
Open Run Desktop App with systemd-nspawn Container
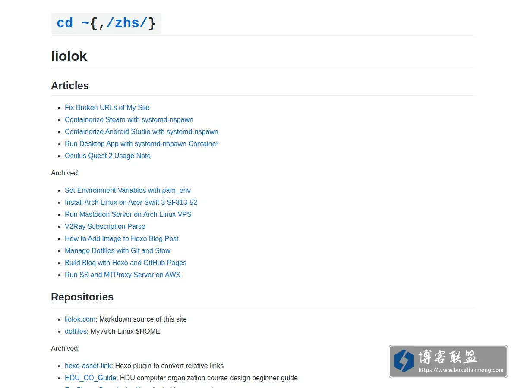click(142, 144)
